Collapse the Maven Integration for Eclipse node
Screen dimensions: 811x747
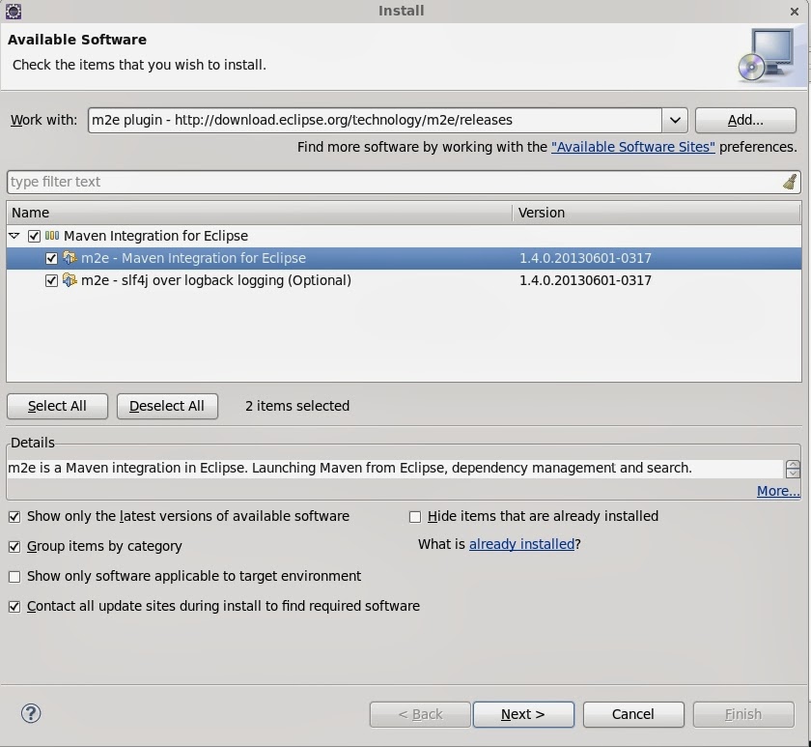click(14, 236)
